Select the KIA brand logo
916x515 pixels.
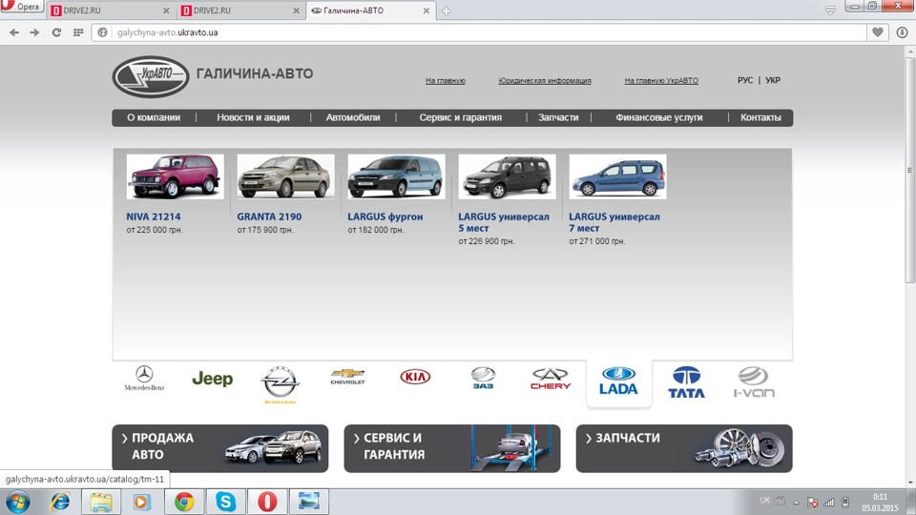[415, 377]
